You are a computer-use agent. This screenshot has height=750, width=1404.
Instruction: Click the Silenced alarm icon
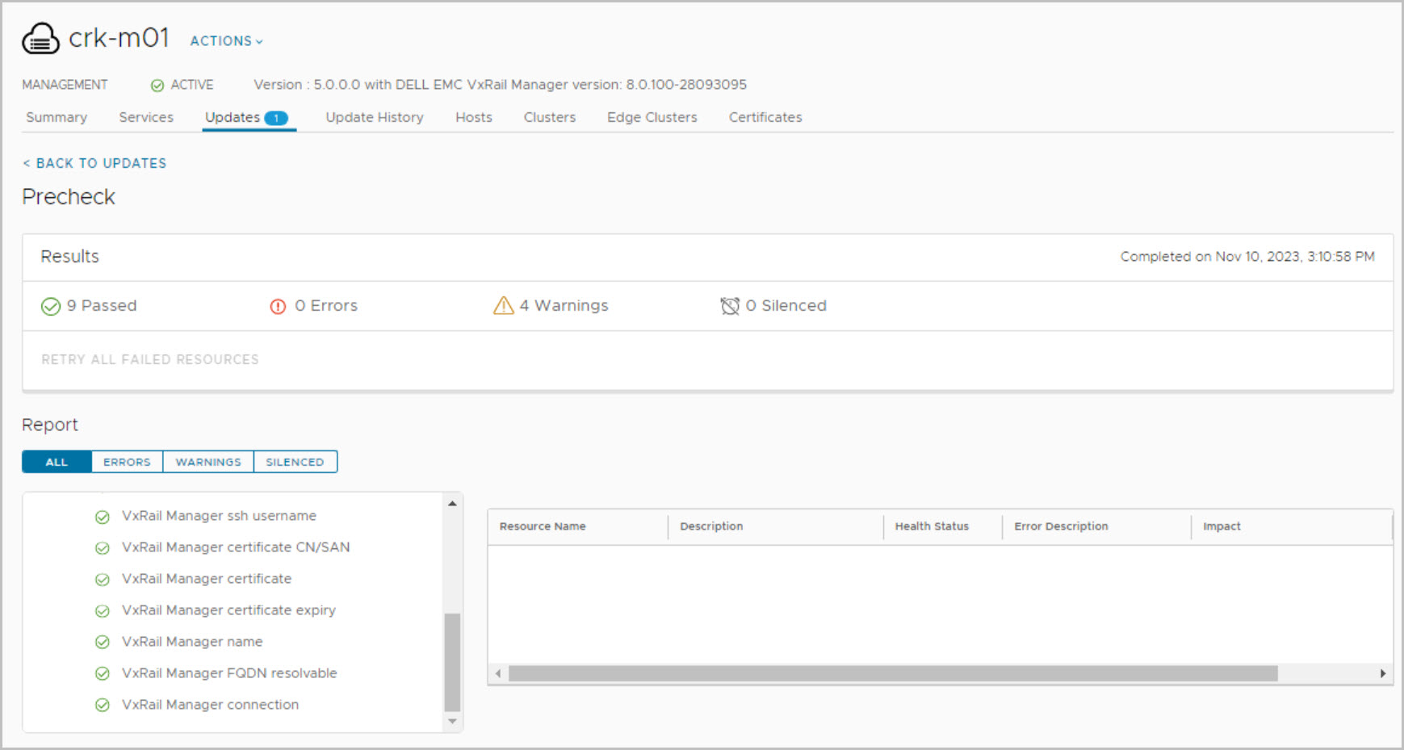click(x=730, y=306)
